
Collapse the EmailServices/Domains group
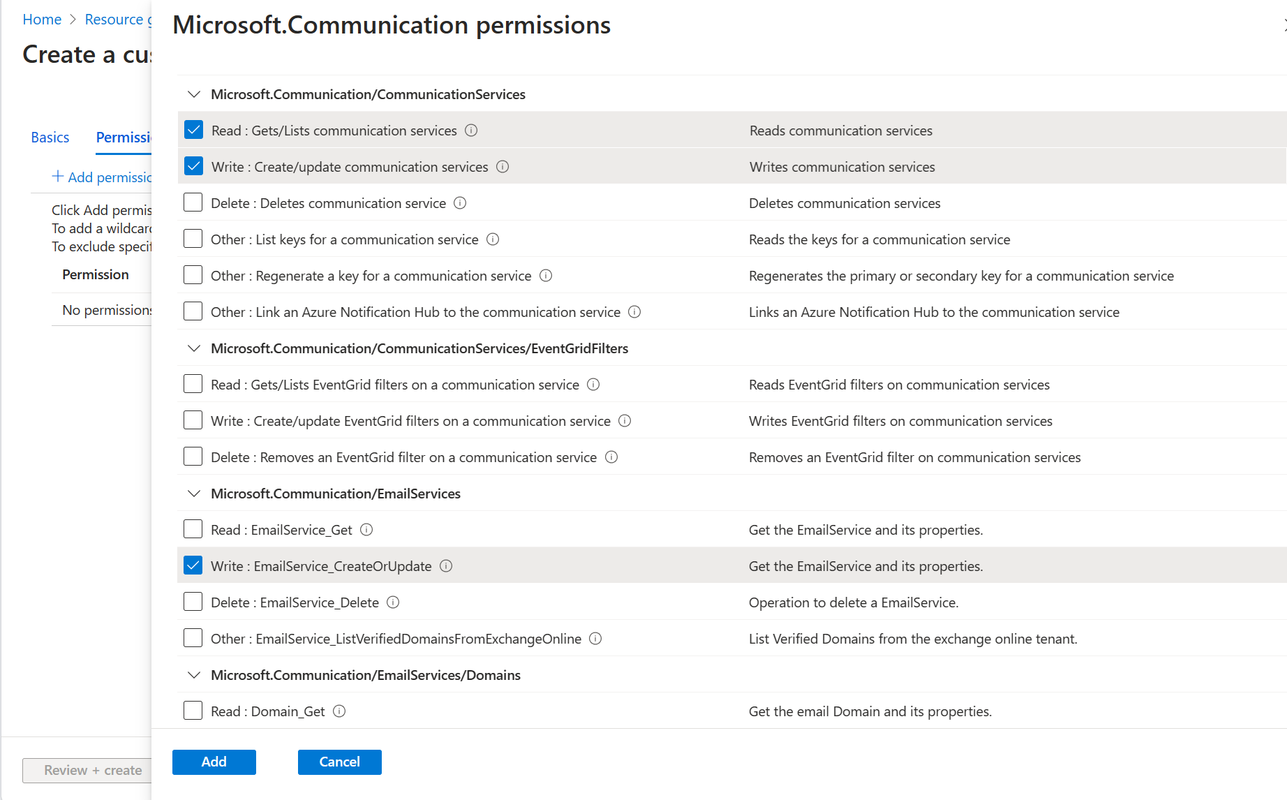(x=194, y=675)
